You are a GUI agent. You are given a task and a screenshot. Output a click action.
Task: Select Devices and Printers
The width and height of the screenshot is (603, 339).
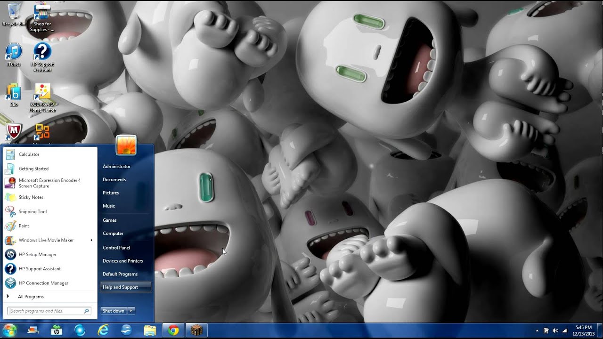point(123,261)
